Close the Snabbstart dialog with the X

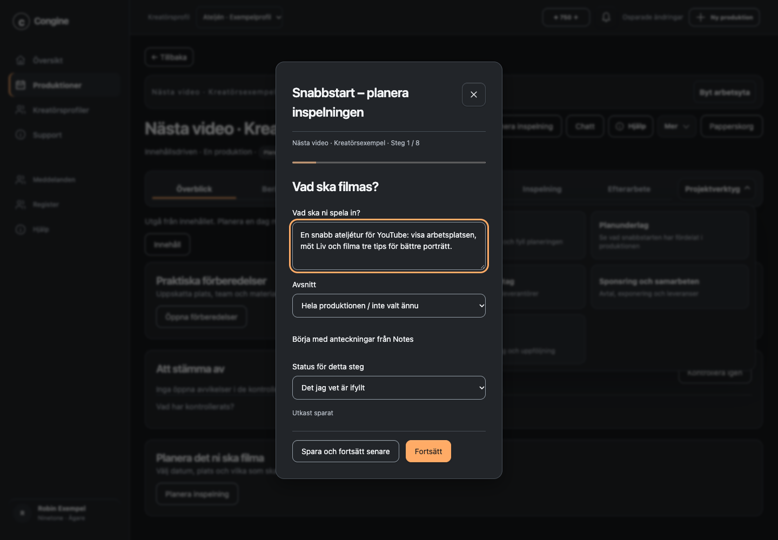click(474, 94)
